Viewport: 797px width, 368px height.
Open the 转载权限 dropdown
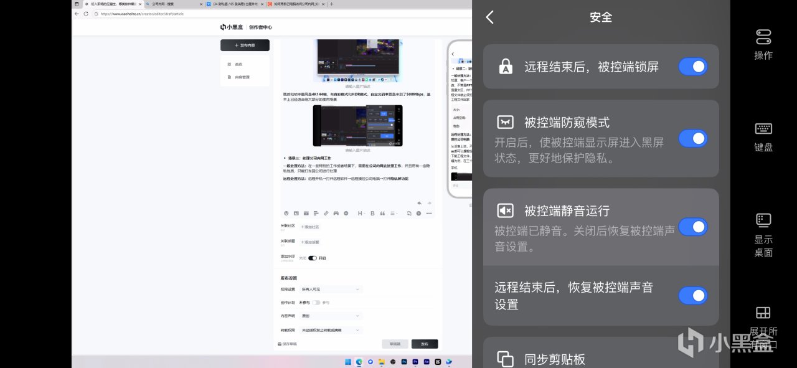(331, 330)
